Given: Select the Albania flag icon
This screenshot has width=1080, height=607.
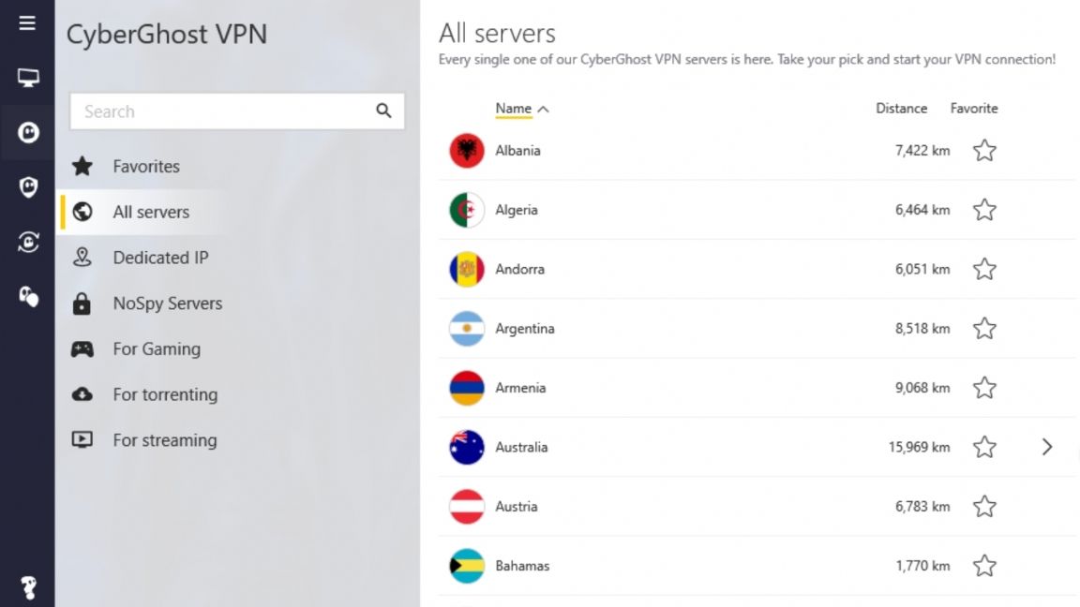Looking at the screenshot, I should pos(467,151).
